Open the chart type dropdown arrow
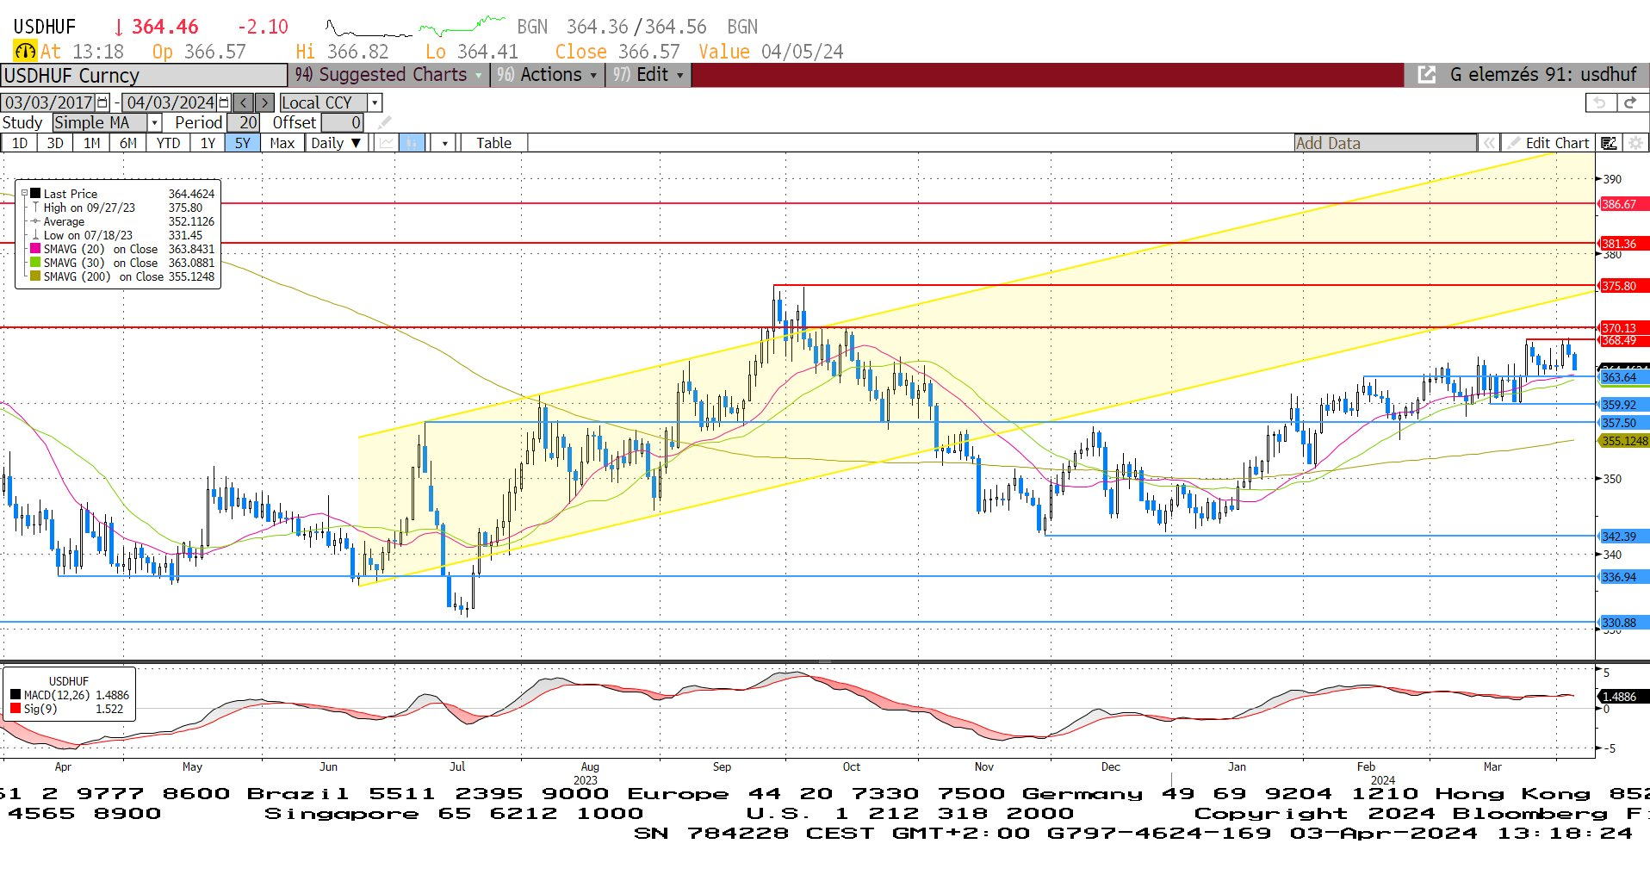Viewport: 1650px width, 881px height. point(444,143)
